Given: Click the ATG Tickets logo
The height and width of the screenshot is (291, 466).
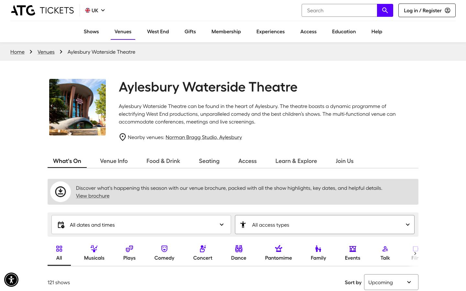Looking at the screenshot, I should pos(42,10).
